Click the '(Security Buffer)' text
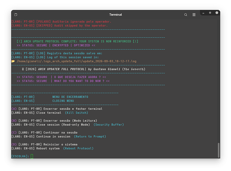Viewport: 231px width, 171px height. pos(109,125)
